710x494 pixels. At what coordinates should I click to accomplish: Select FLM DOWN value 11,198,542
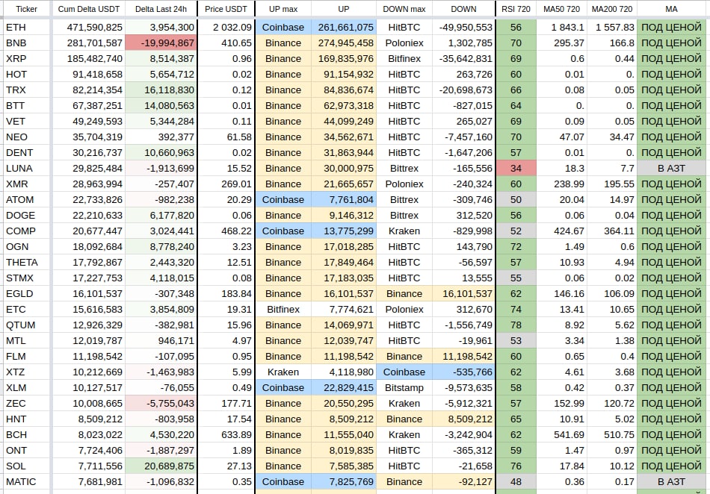coord(463,357)
